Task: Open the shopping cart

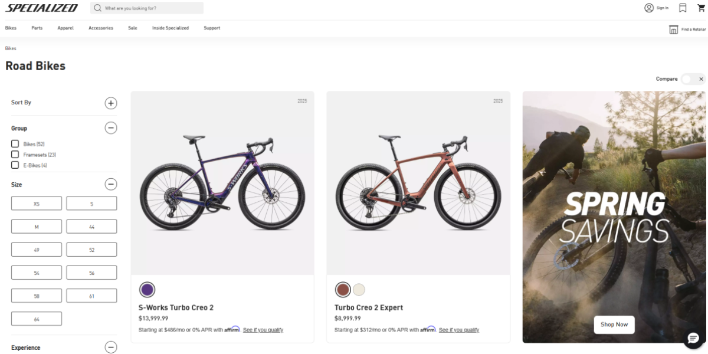Action: (701, 8)
